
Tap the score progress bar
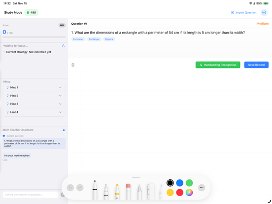tap(34, 37)
